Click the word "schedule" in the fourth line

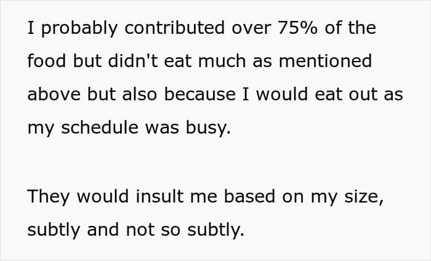pos(100,127)
